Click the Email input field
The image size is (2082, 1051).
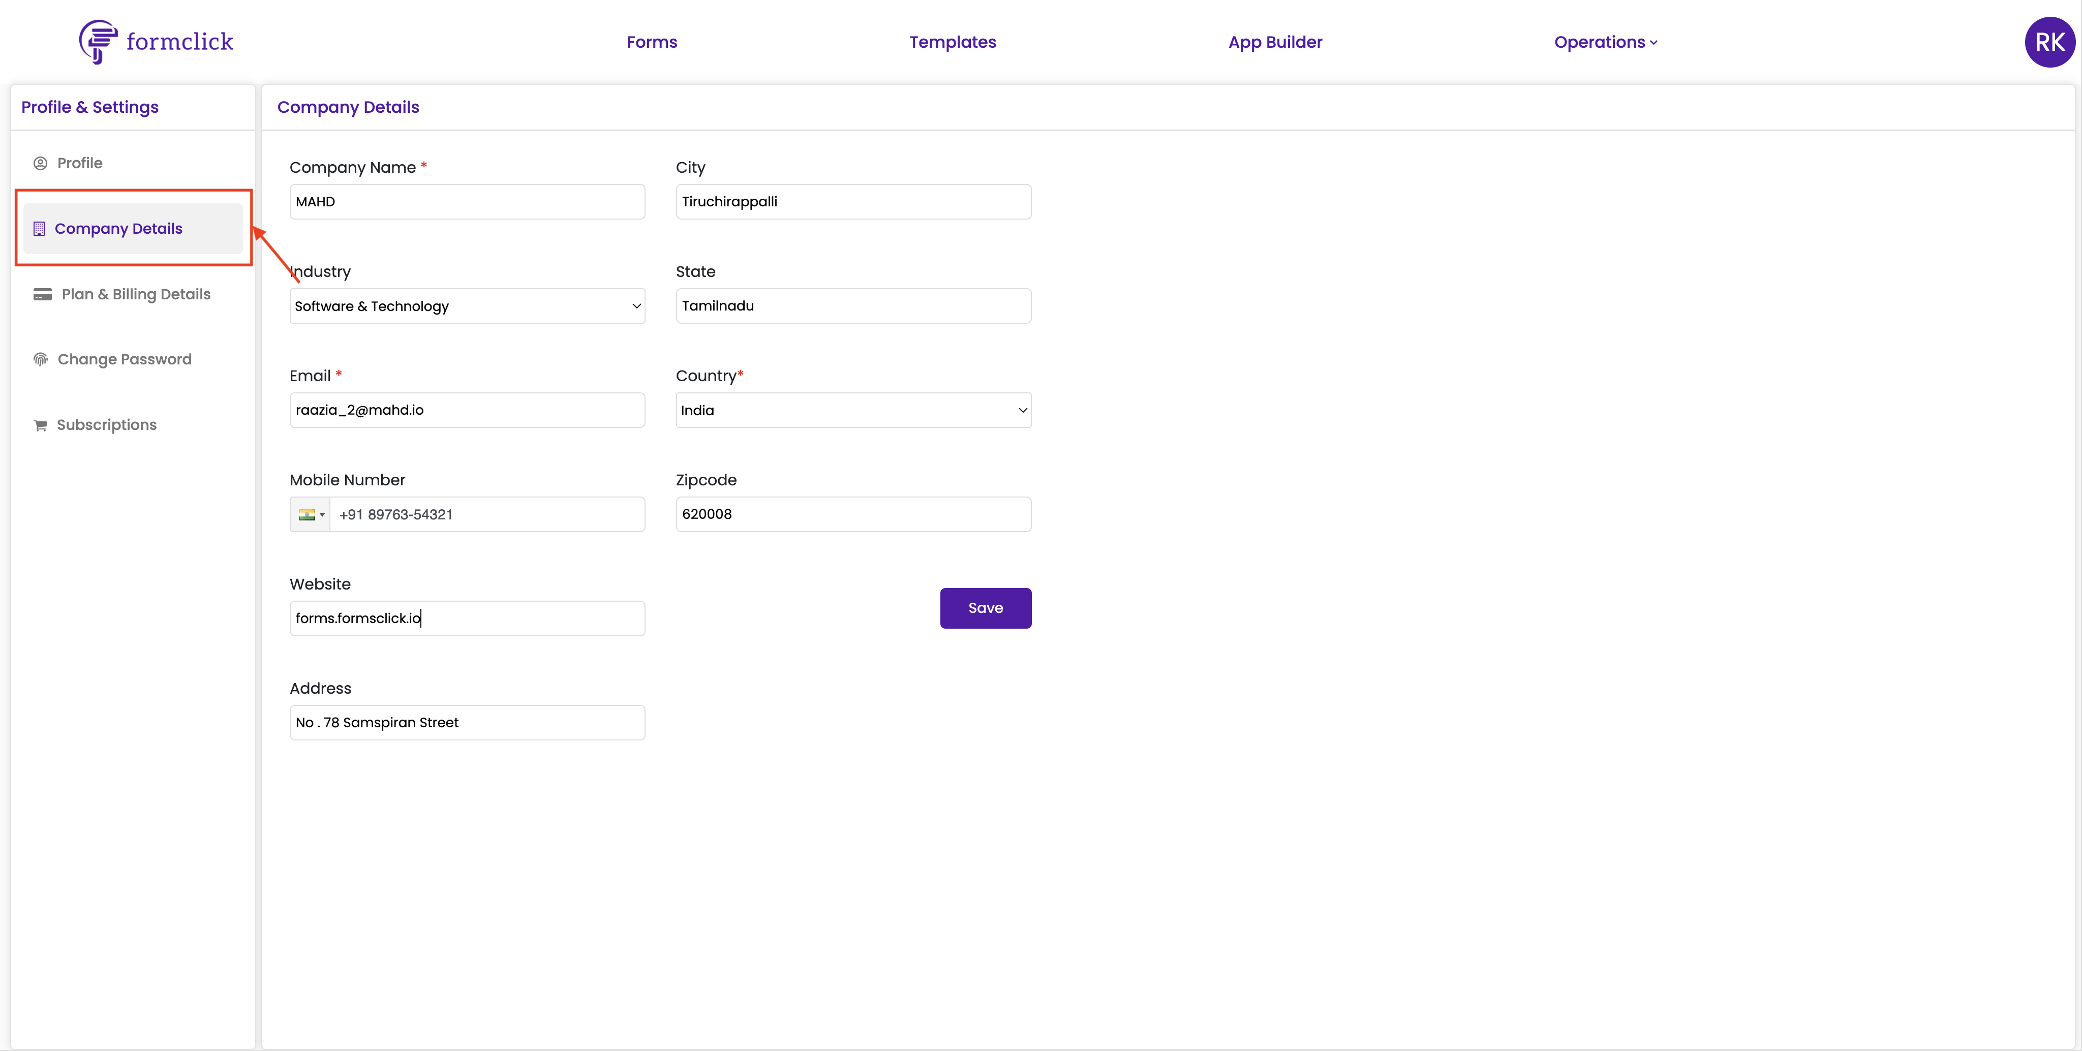[x=467, y=410]
